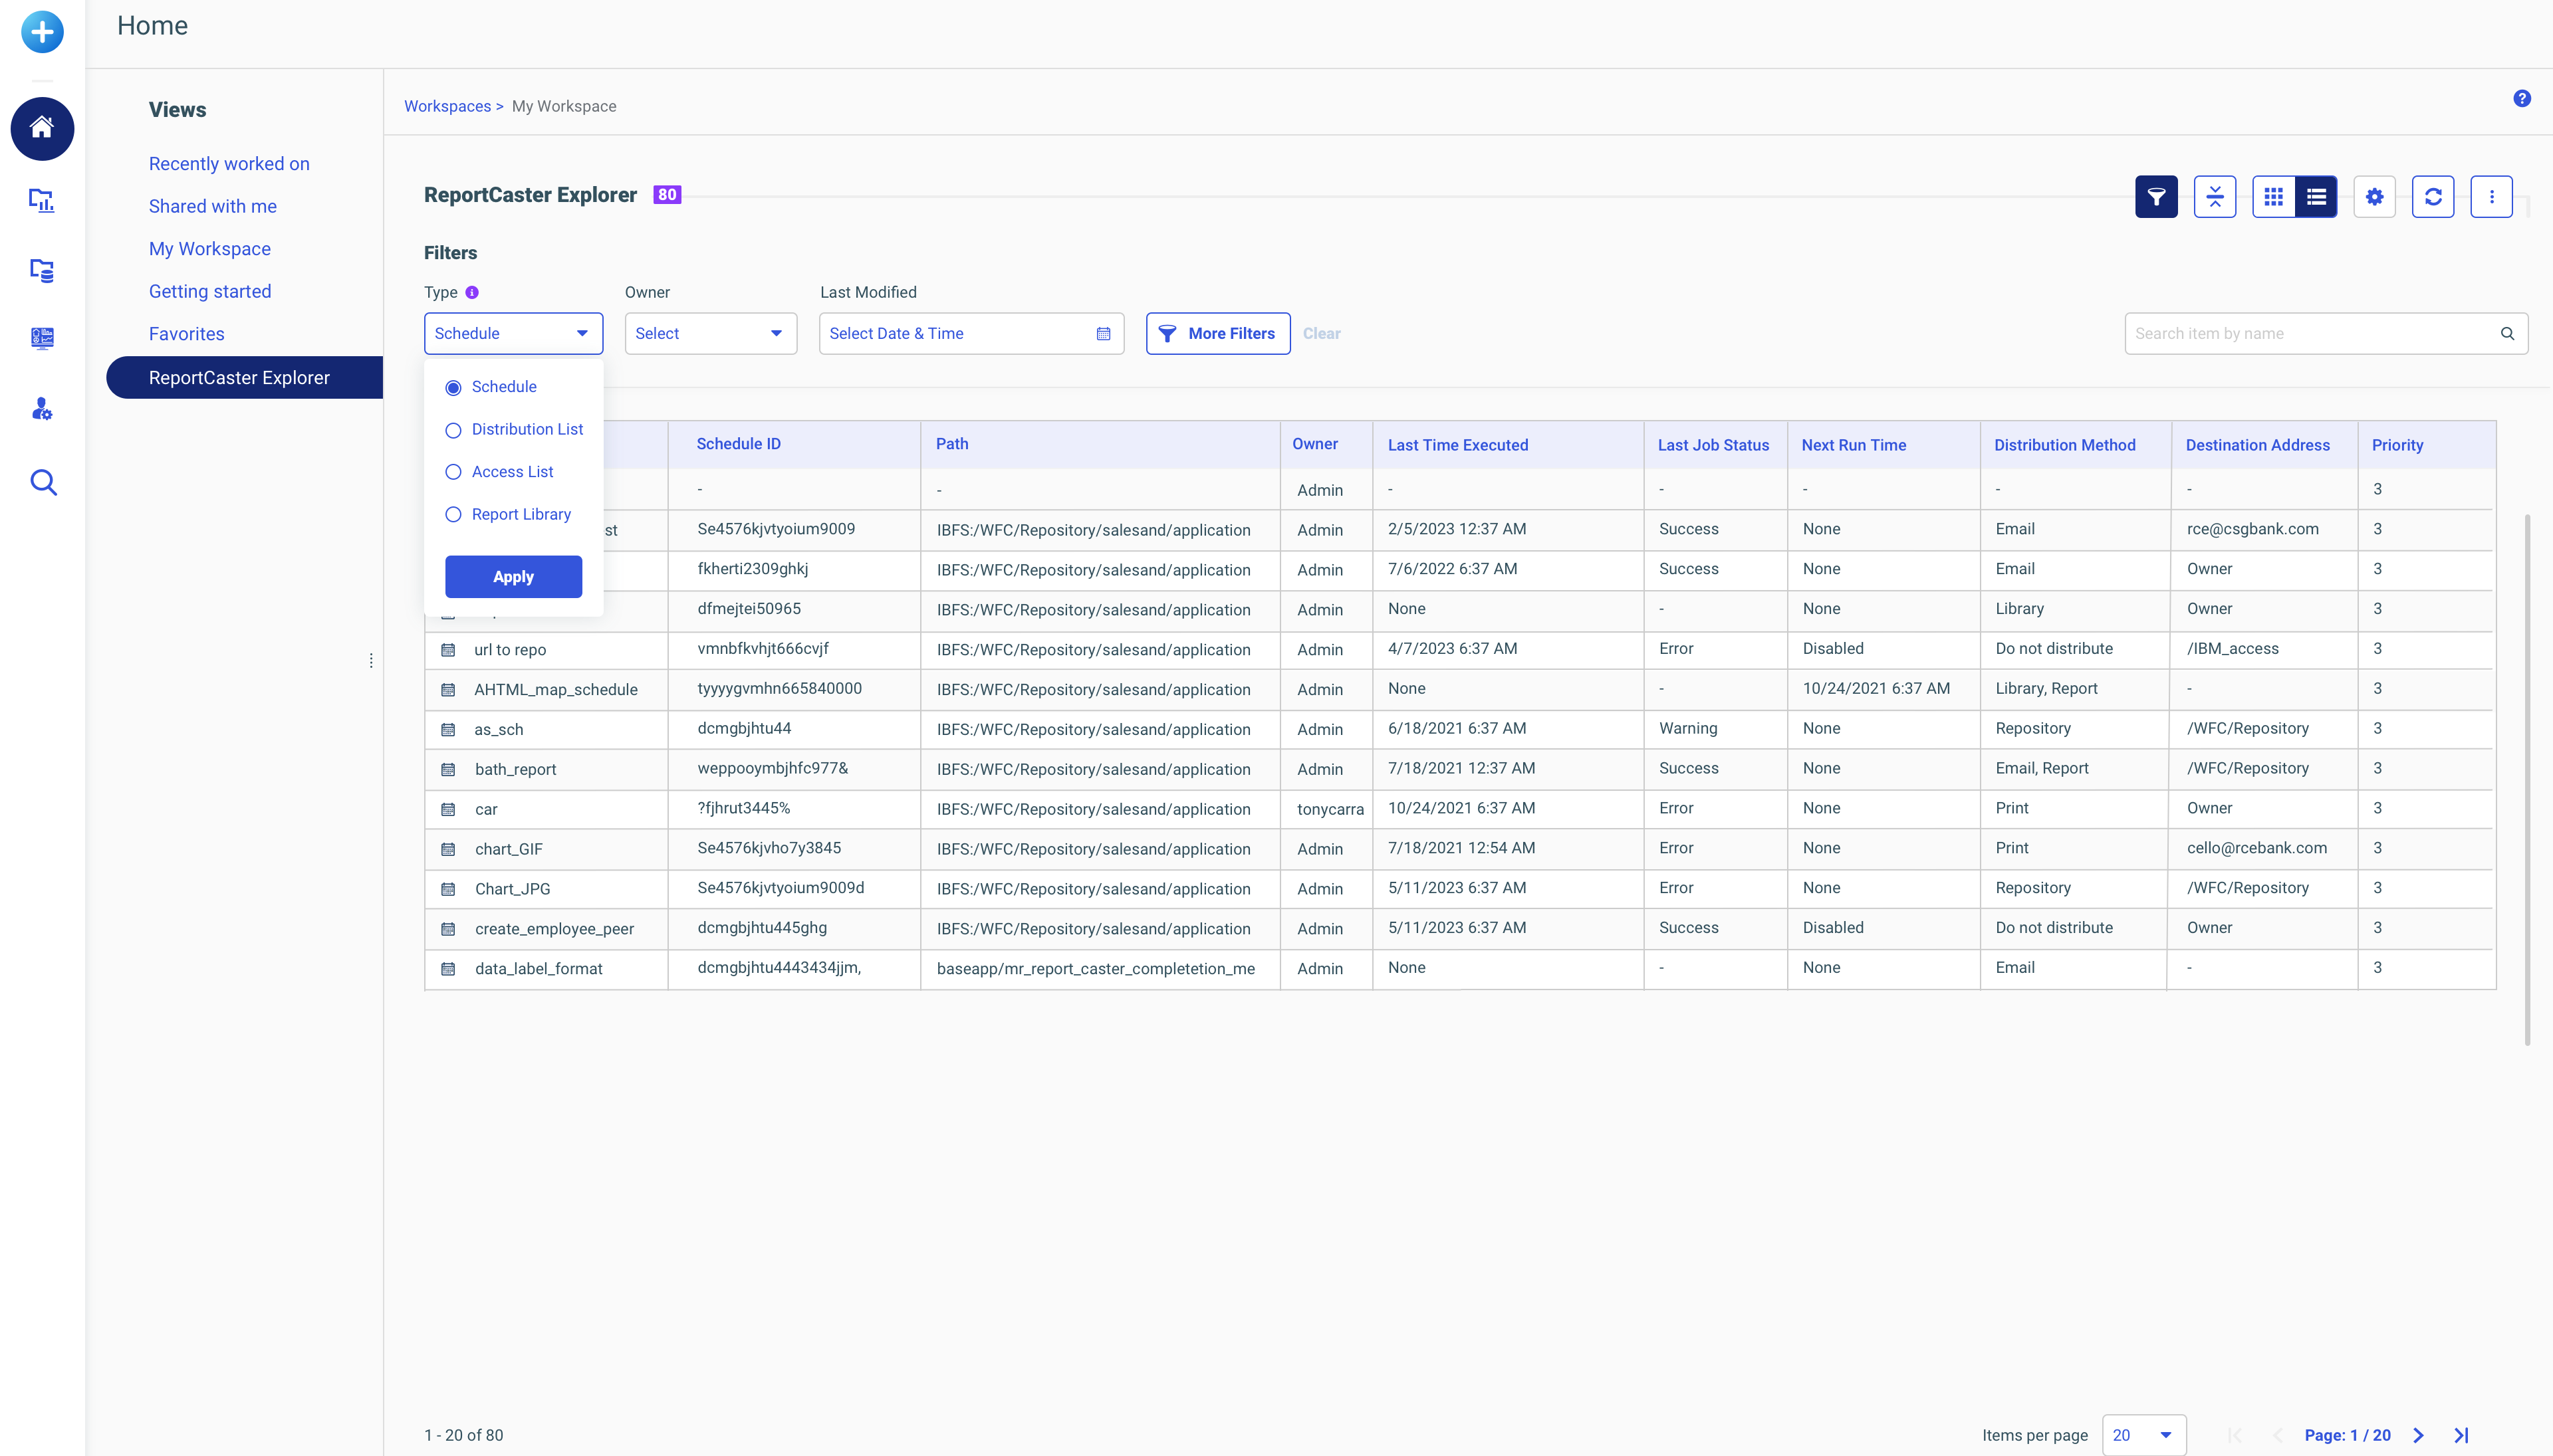Screen dimensions: 2553x1456
Task: Click the Workspaces breadcrumb link
Action: pyautogui.click(x=447, y=106)
